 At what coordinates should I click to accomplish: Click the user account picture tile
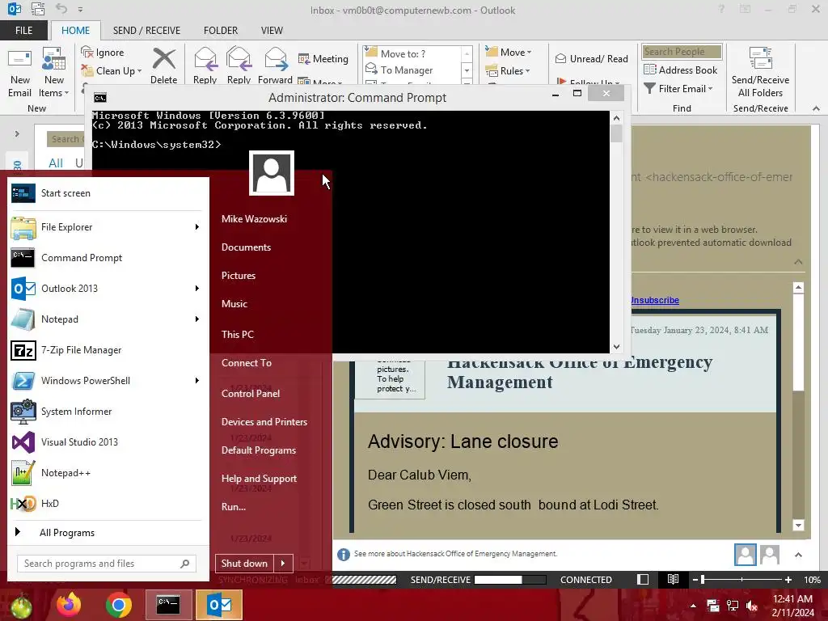click(272, 173)
